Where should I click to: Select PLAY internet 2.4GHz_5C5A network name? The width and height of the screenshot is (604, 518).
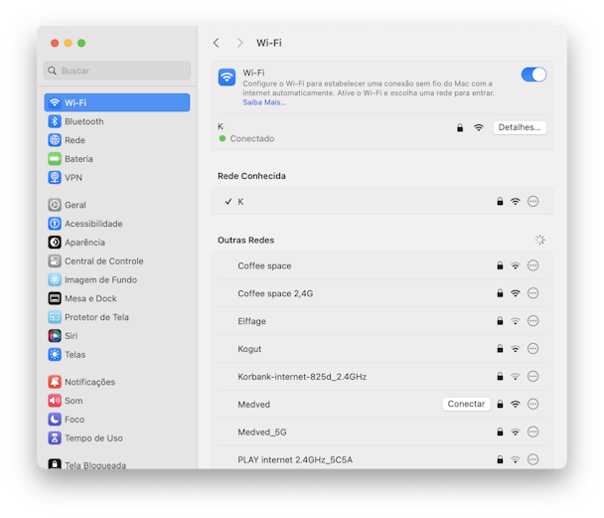coord(295,459)
